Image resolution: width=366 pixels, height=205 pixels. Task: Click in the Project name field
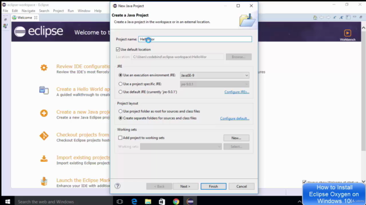[195, 39]
